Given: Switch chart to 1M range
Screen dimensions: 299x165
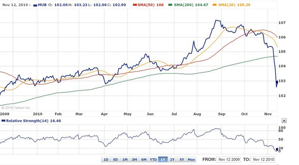Looking at the screenshot, I should (125, 159).
